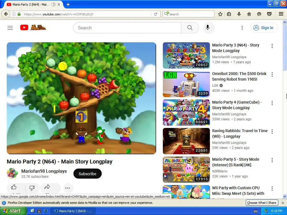287x215 pixels.
Task: Open Mario Party 4 (GameCube) thumbnail
Action: point(186,113)
